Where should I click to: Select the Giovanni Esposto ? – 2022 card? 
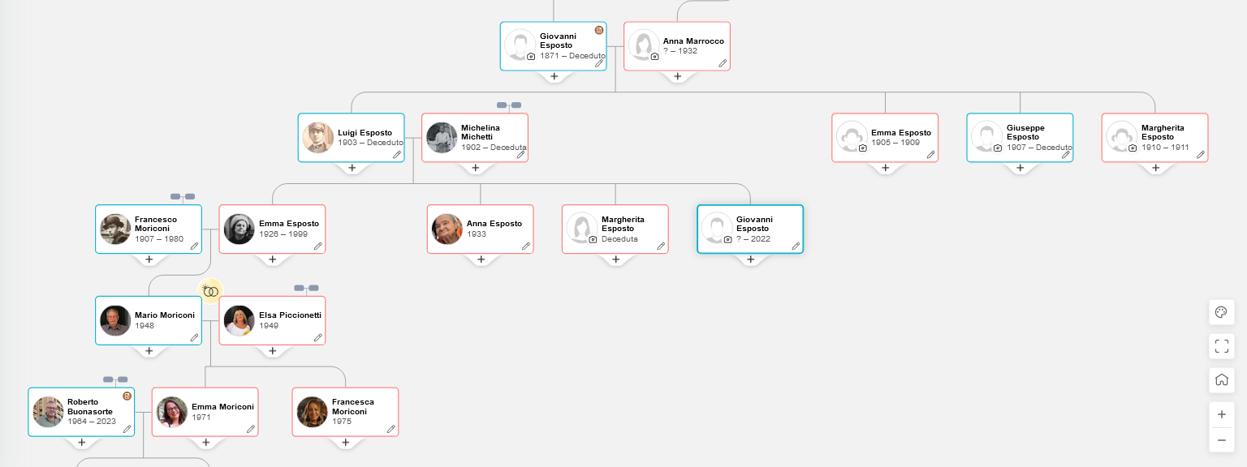(x=750, y=229)
